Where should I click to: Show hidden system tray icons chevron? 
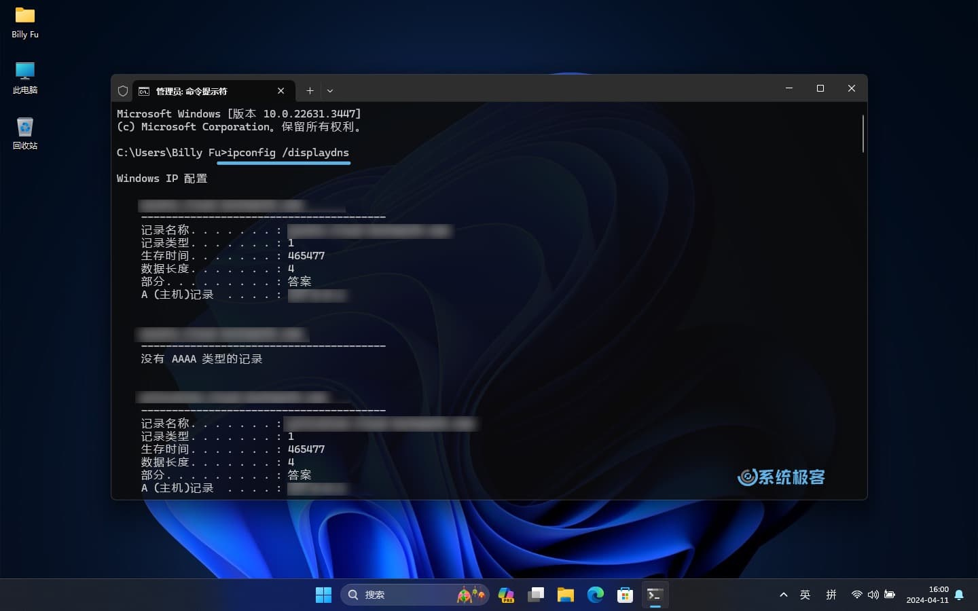(784, 595)
